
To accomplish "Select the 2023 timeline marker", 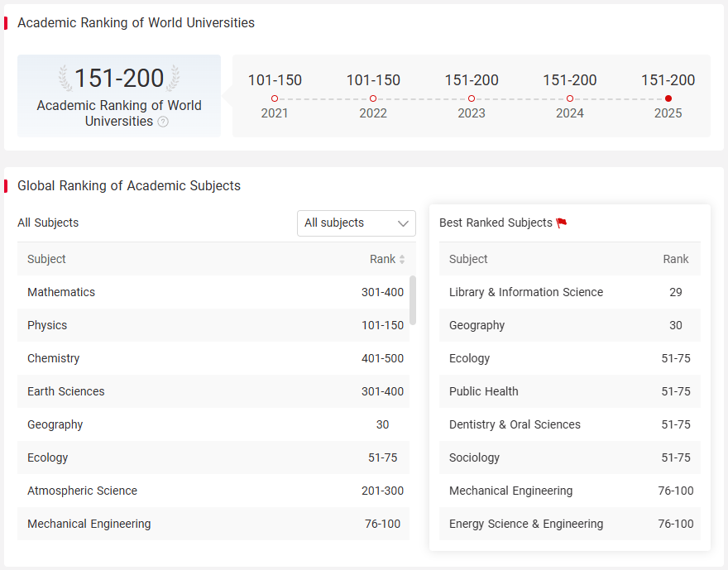I will coord(472,98).
